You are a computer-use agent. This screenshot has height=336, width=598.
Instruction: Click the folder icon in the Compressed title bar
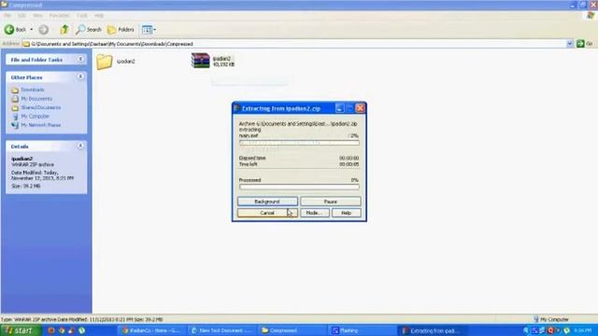click(x=4, y=5)
